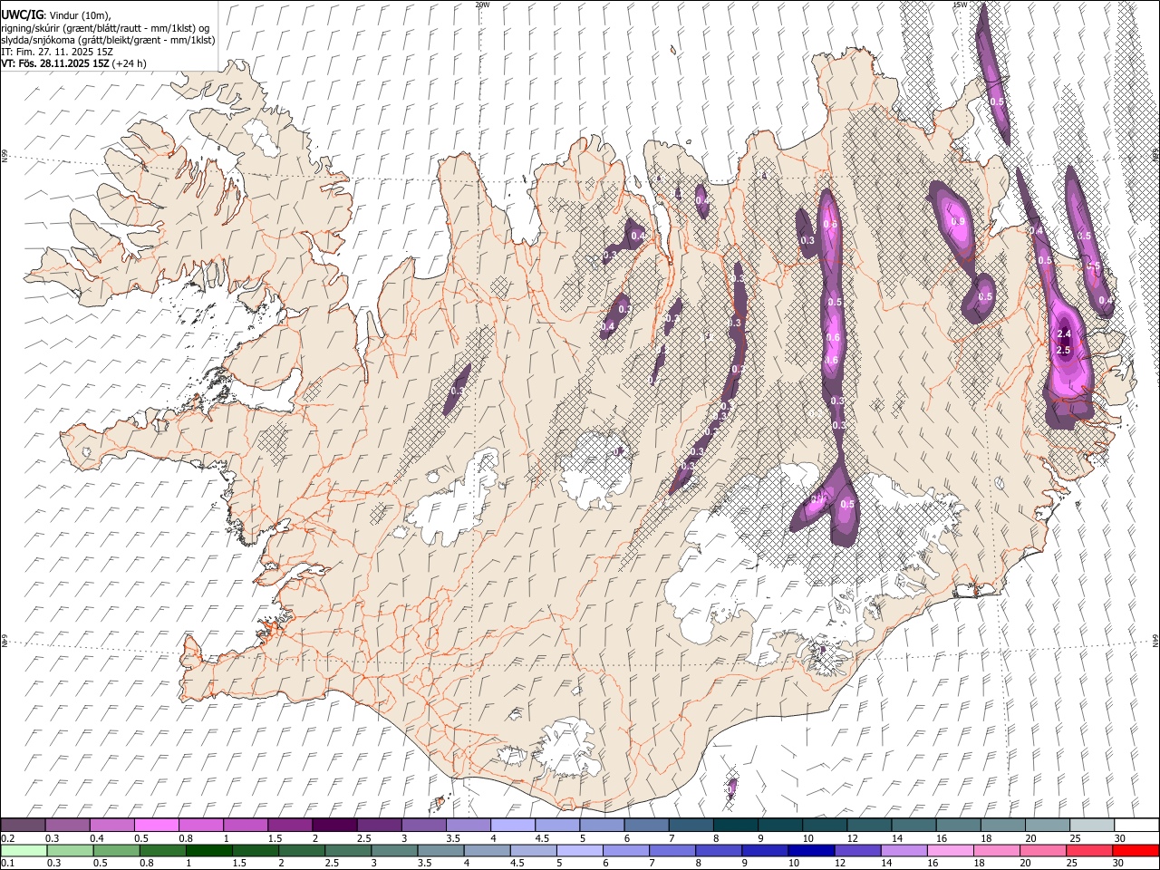The height and width of the screenshot is (870, 1160).
Task: Click the '0.2' label under the upper scale
Action: [x=7, y=838]
